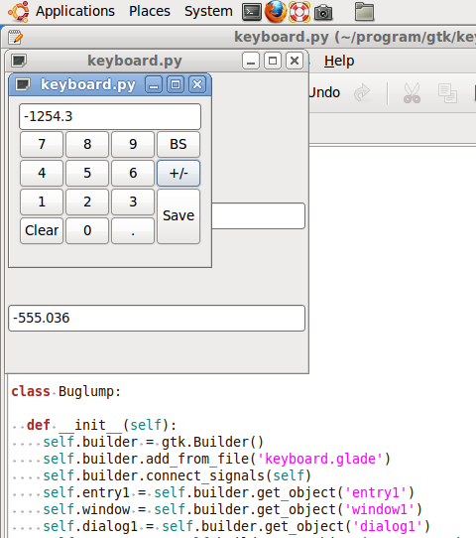
Task: Click the 'class Buglump:' code line
Action: (x=66, y=391)
